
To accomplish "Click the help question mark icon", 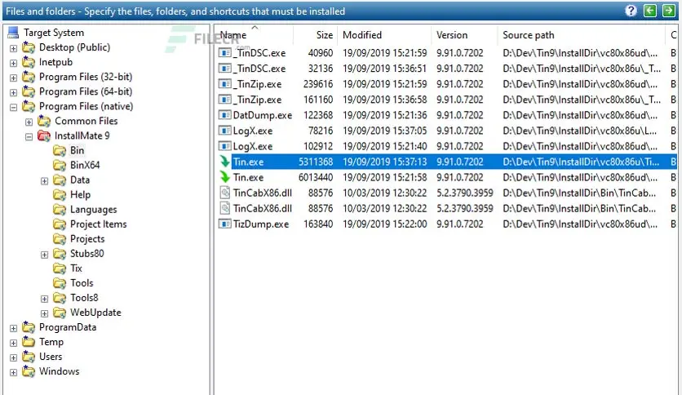I will [631, 11].
